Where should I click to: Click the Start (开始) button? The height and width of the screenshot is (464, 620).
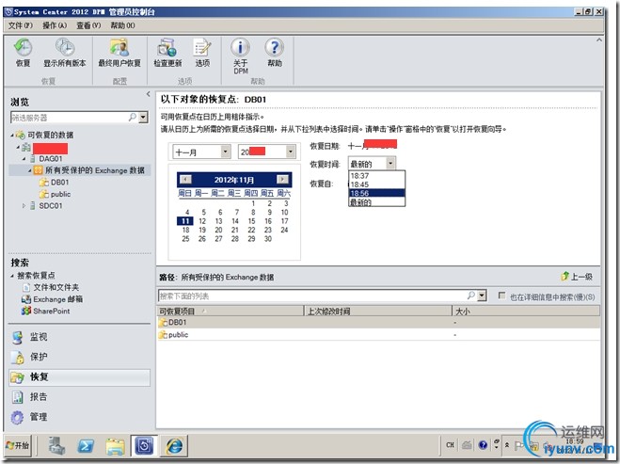point(18,445)
